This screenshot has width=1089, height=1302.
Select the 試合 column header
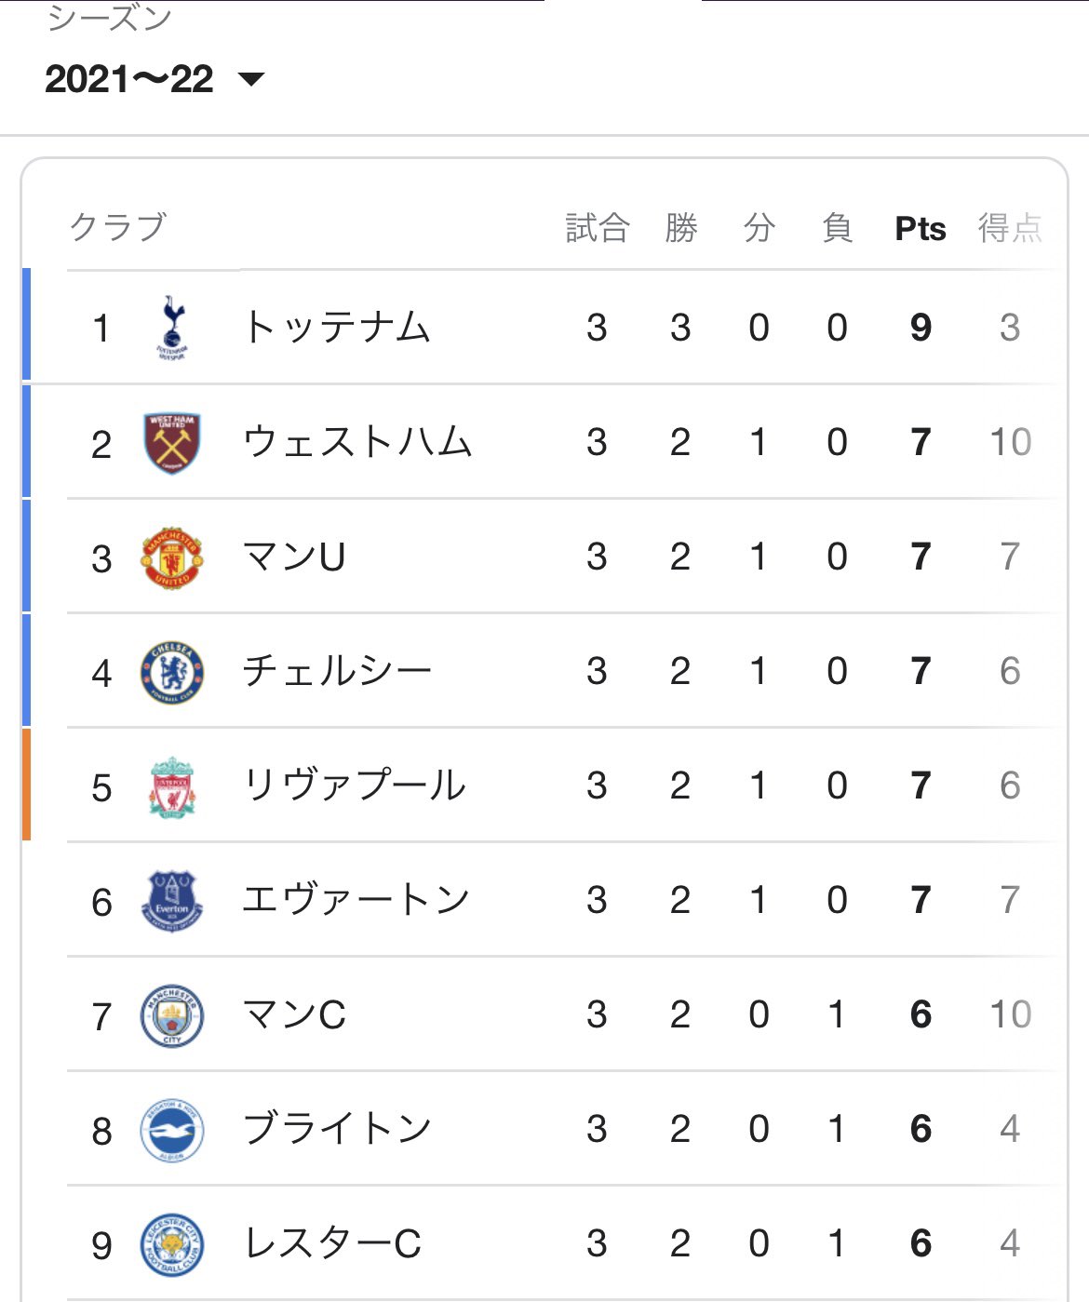tap(598, 228)
